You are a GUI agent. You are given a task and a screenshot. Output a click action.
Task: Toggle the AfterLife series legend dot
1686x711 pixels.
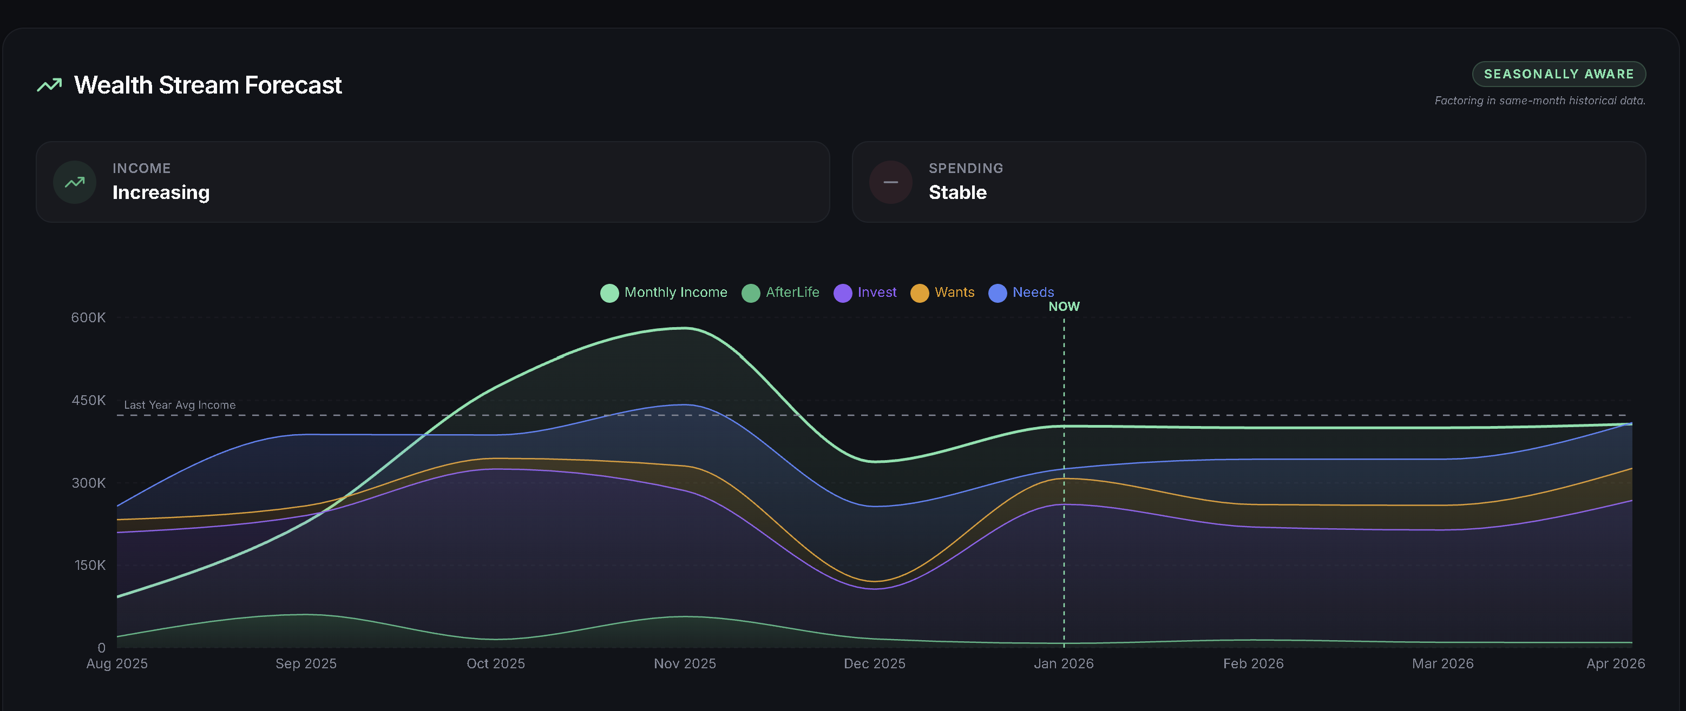click(750, 293)
